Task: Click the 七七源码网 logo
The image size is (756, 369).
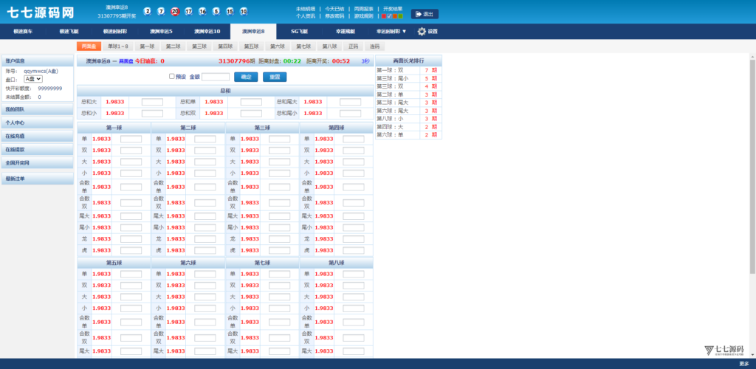Action: [41, 13]
